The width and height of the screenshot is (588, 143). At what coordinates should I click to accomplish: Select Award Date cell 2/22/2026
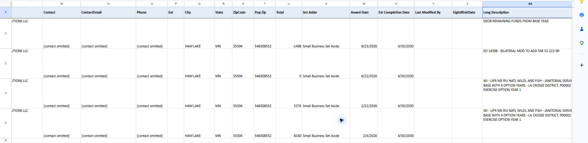[x=364, y=93]
